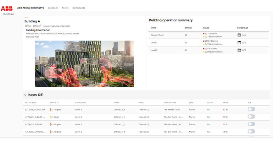Open the Assets menu
The width and height of the screenshot is (273, 142).
[65, 8]
